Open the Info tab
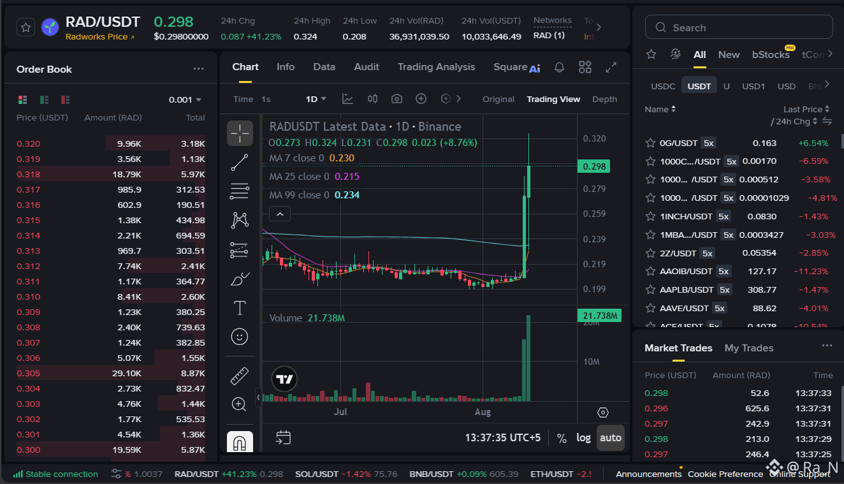The height and width of the screenshot is (484, 844). pyautogui.click(x=286, y=67)
